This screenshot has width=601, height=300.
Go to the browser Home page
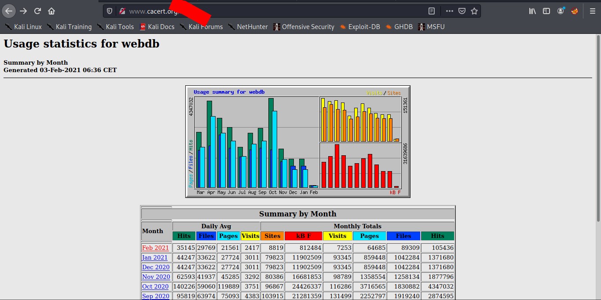51,11
